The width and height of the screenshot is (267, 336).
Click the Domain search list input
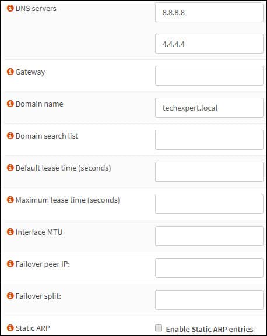point(209,140)
